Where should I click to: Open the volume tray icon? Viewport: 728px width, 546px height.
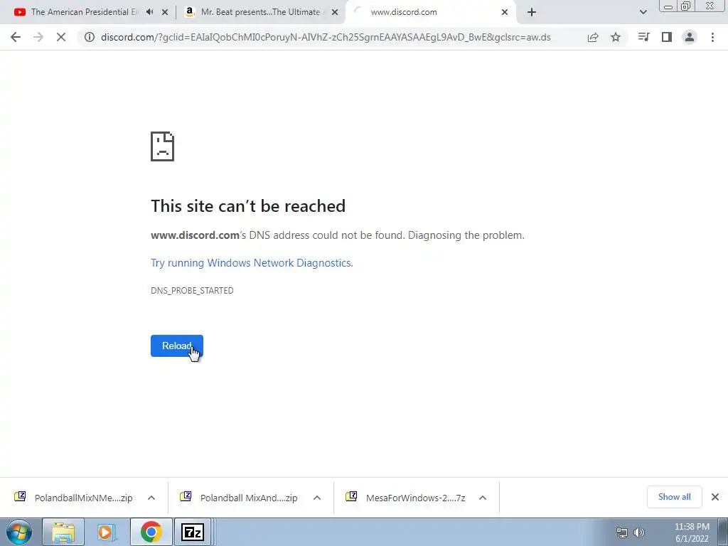pyautogui.click(x=639, y=532)
